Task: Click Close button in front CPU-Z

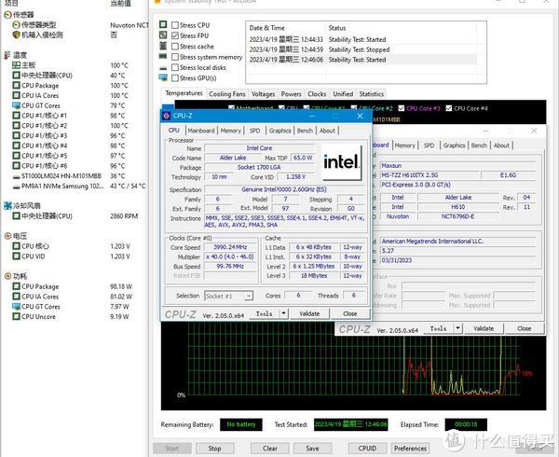Action: [x=349, y=313]
